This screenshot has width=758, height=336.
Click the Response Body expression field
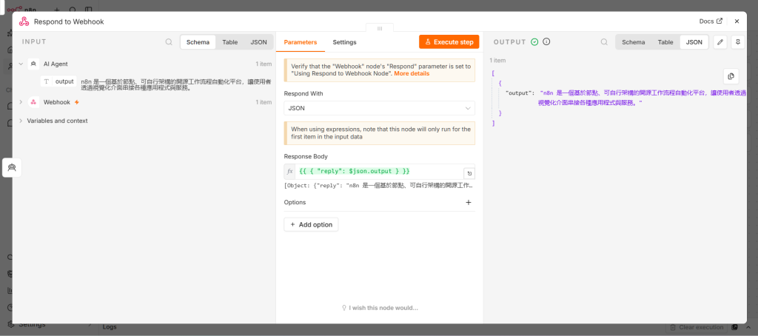click(x=379, y=172)
